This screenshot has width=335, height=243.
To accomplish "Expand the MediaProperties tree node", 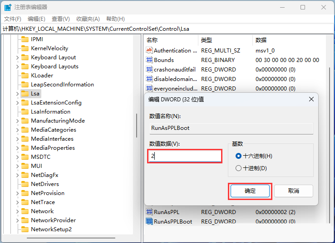I will click(x=18, y=148).
